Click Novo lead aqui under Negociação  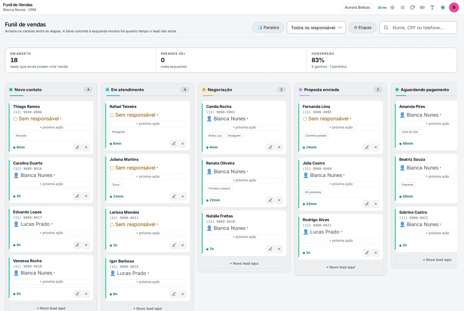tap(244, 264)
